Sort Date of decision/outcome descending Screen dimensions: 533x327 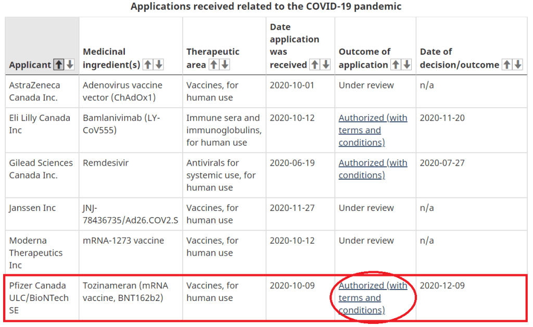518,65
